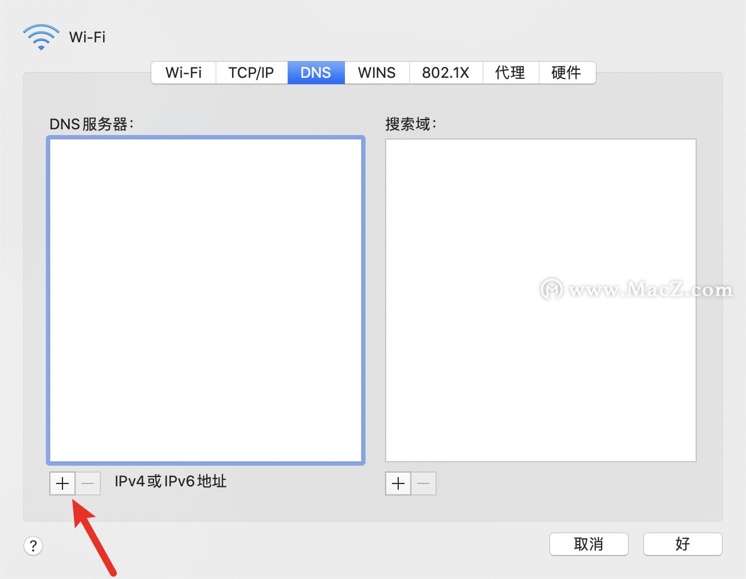Click the add button under 搜索域 list

click(398, 483)
